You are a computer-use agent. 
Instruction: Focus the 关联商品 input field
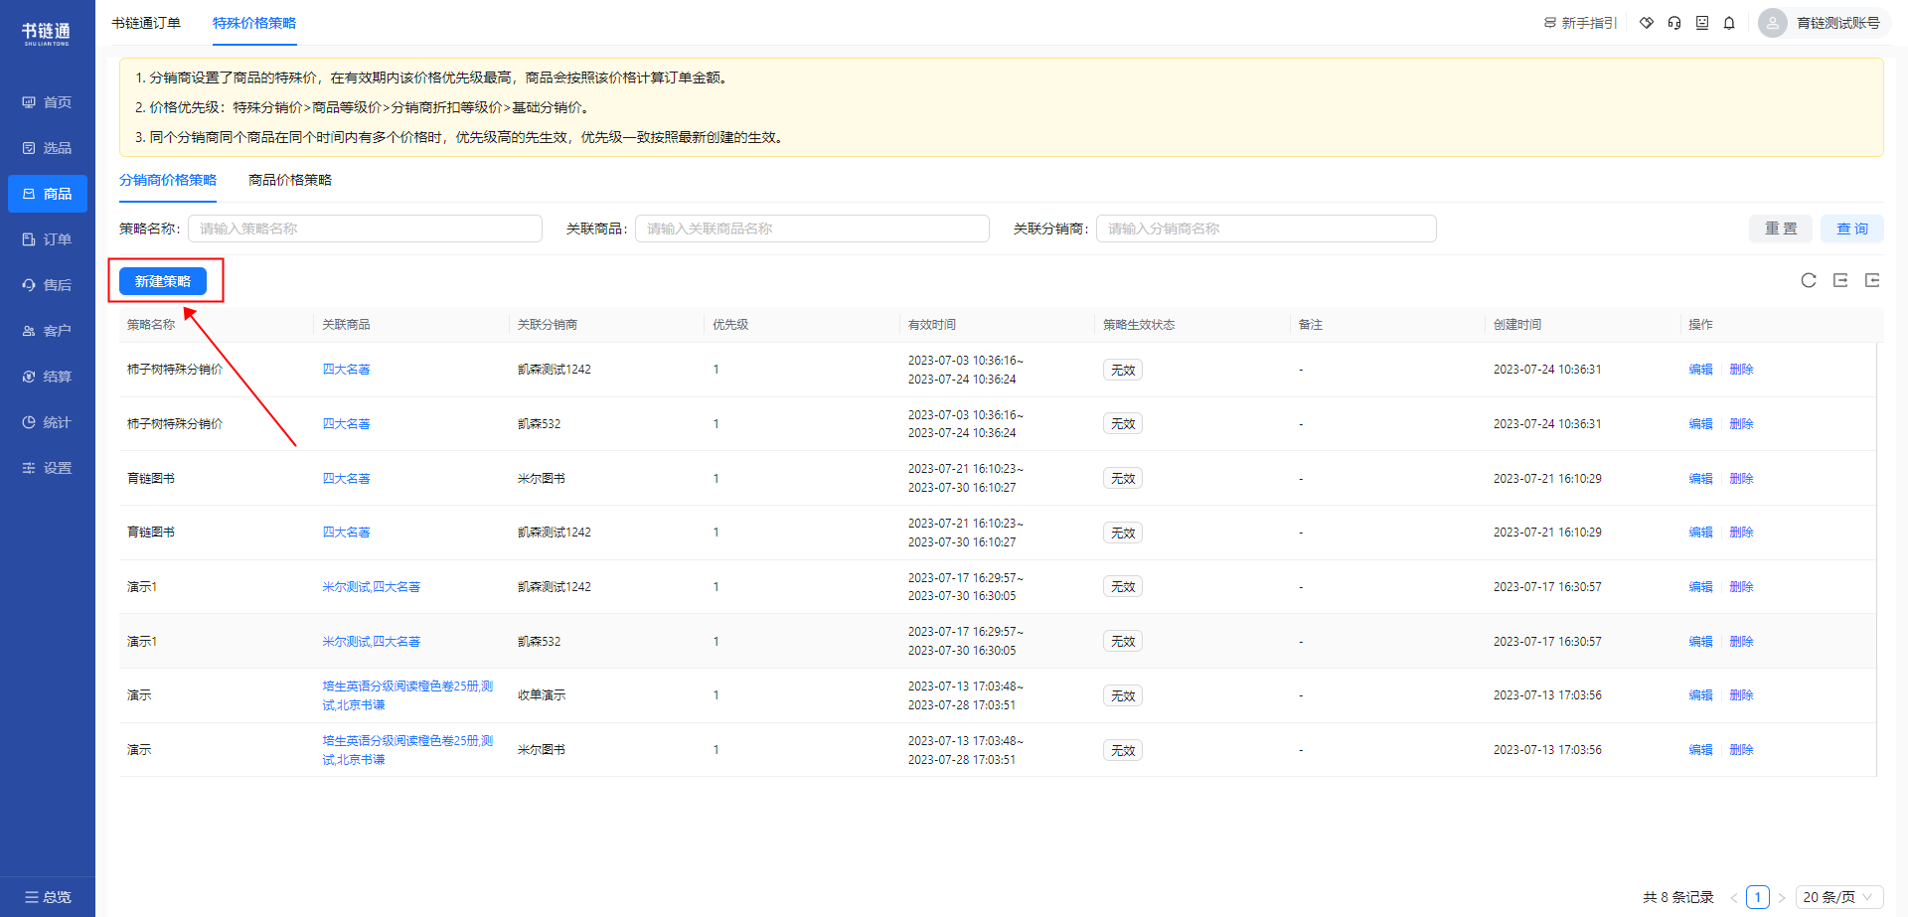point(812,229)
